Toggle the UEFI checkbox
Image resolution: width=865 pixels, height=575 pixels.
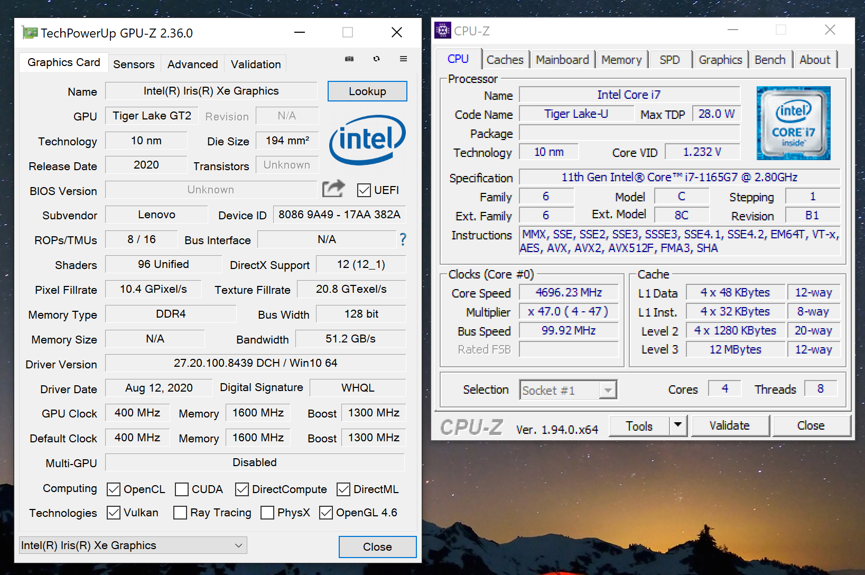[x=364, y=190]
